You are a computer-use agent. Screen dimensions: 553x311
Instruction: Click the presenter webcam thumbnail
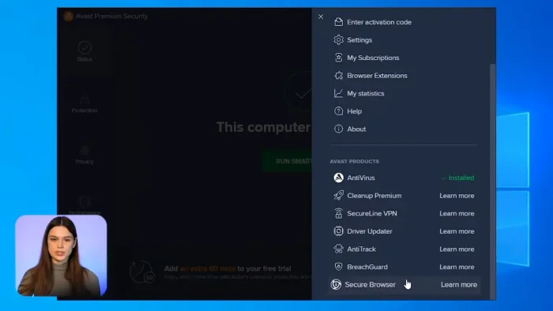click(x=61, y=255)
